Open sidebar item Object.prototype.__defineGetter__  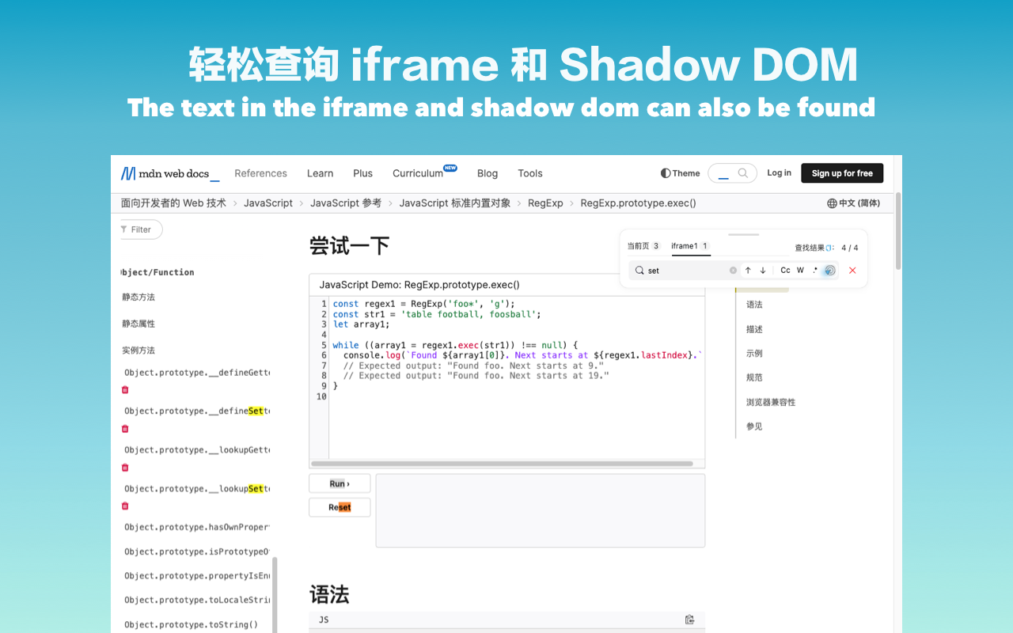point(197,373)
